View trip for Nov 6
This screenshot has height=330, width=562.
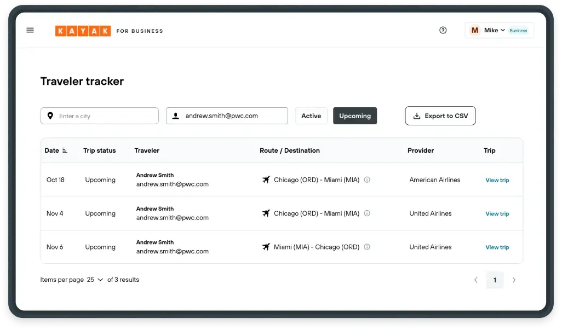coord(497,247)
